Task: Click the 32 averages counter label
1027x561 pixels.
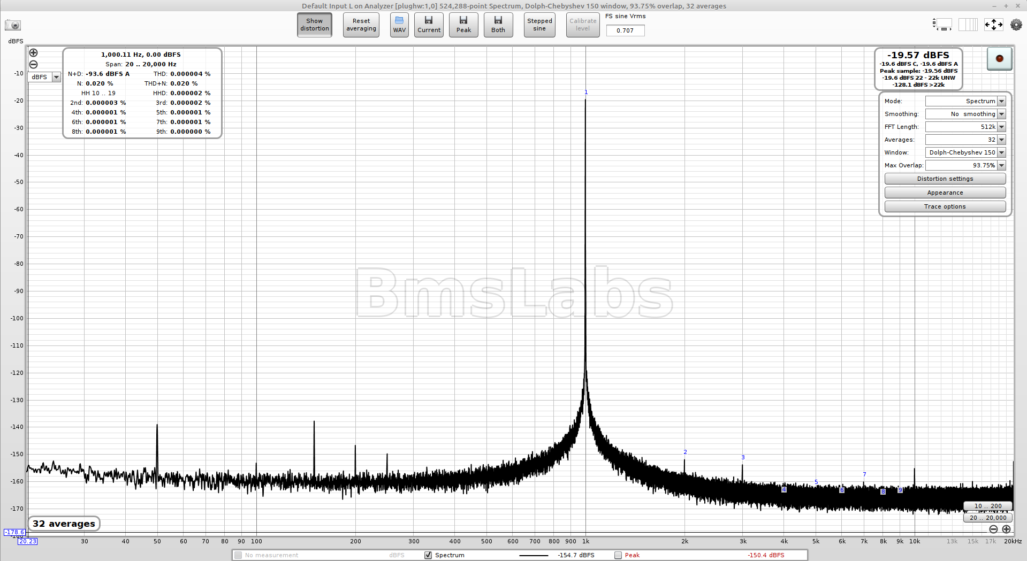Action: click(x=64, y=524)
